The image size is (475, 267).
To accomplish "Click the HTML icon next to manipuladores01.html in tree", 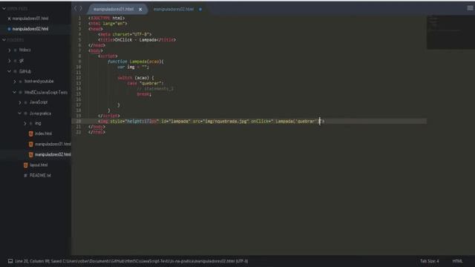I will coord(31,144).
